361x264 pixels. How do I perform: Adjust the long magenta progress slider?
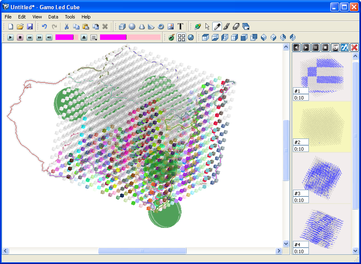(130, 37)
